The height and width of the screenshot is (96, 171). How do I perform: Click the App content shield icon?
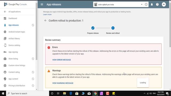pyautogui.click(x=5, y=79)
